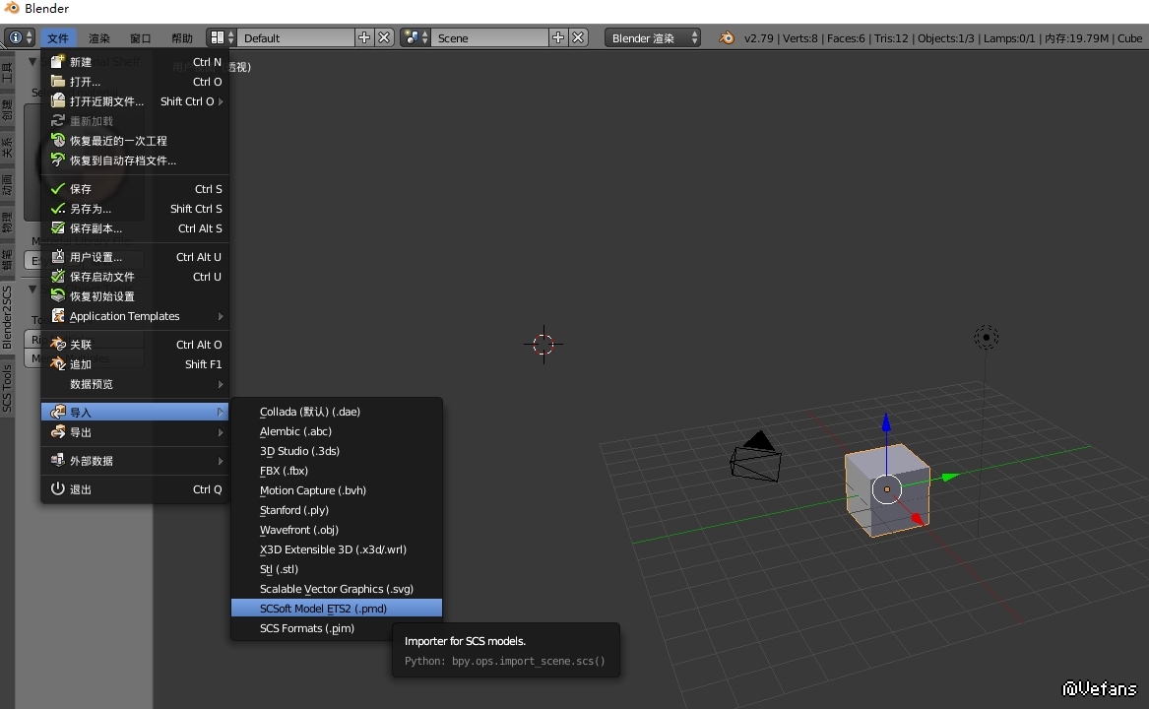Open the editor type selector in header
The width and height of the screenshot is (1149, 709).
[19, 37]
